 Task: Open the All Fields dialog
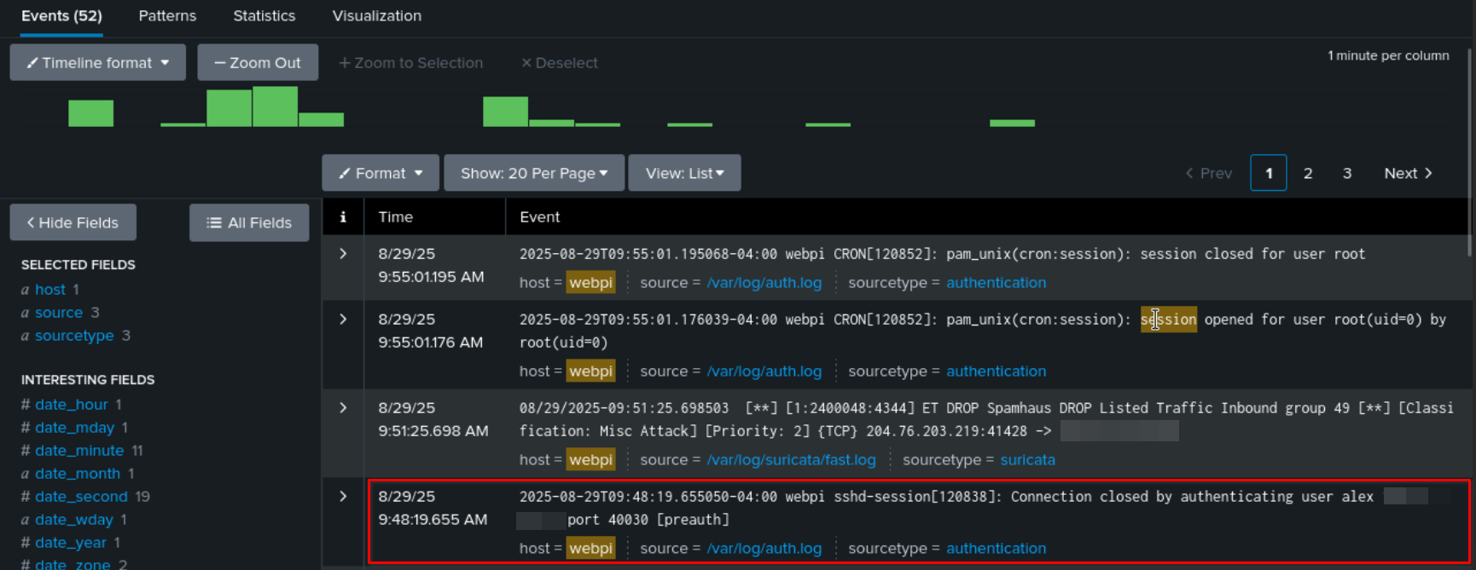click(249, 222)
